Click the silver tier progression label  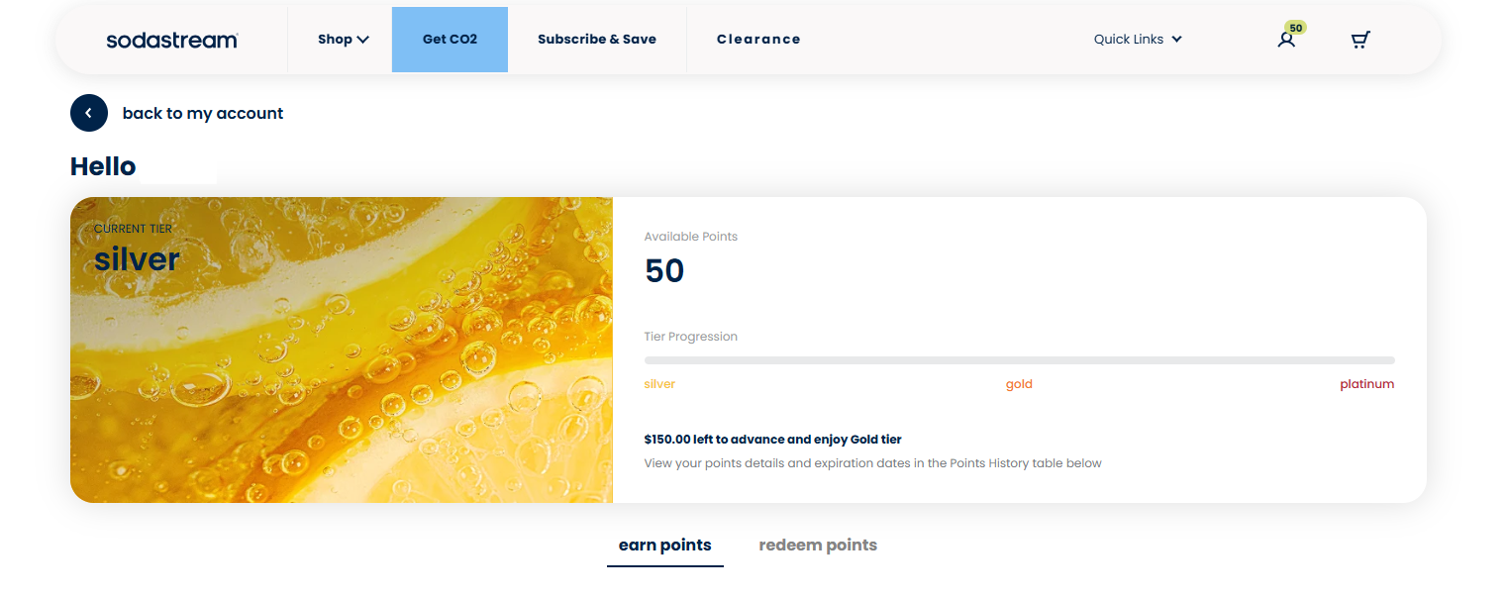tap(659, 384)
